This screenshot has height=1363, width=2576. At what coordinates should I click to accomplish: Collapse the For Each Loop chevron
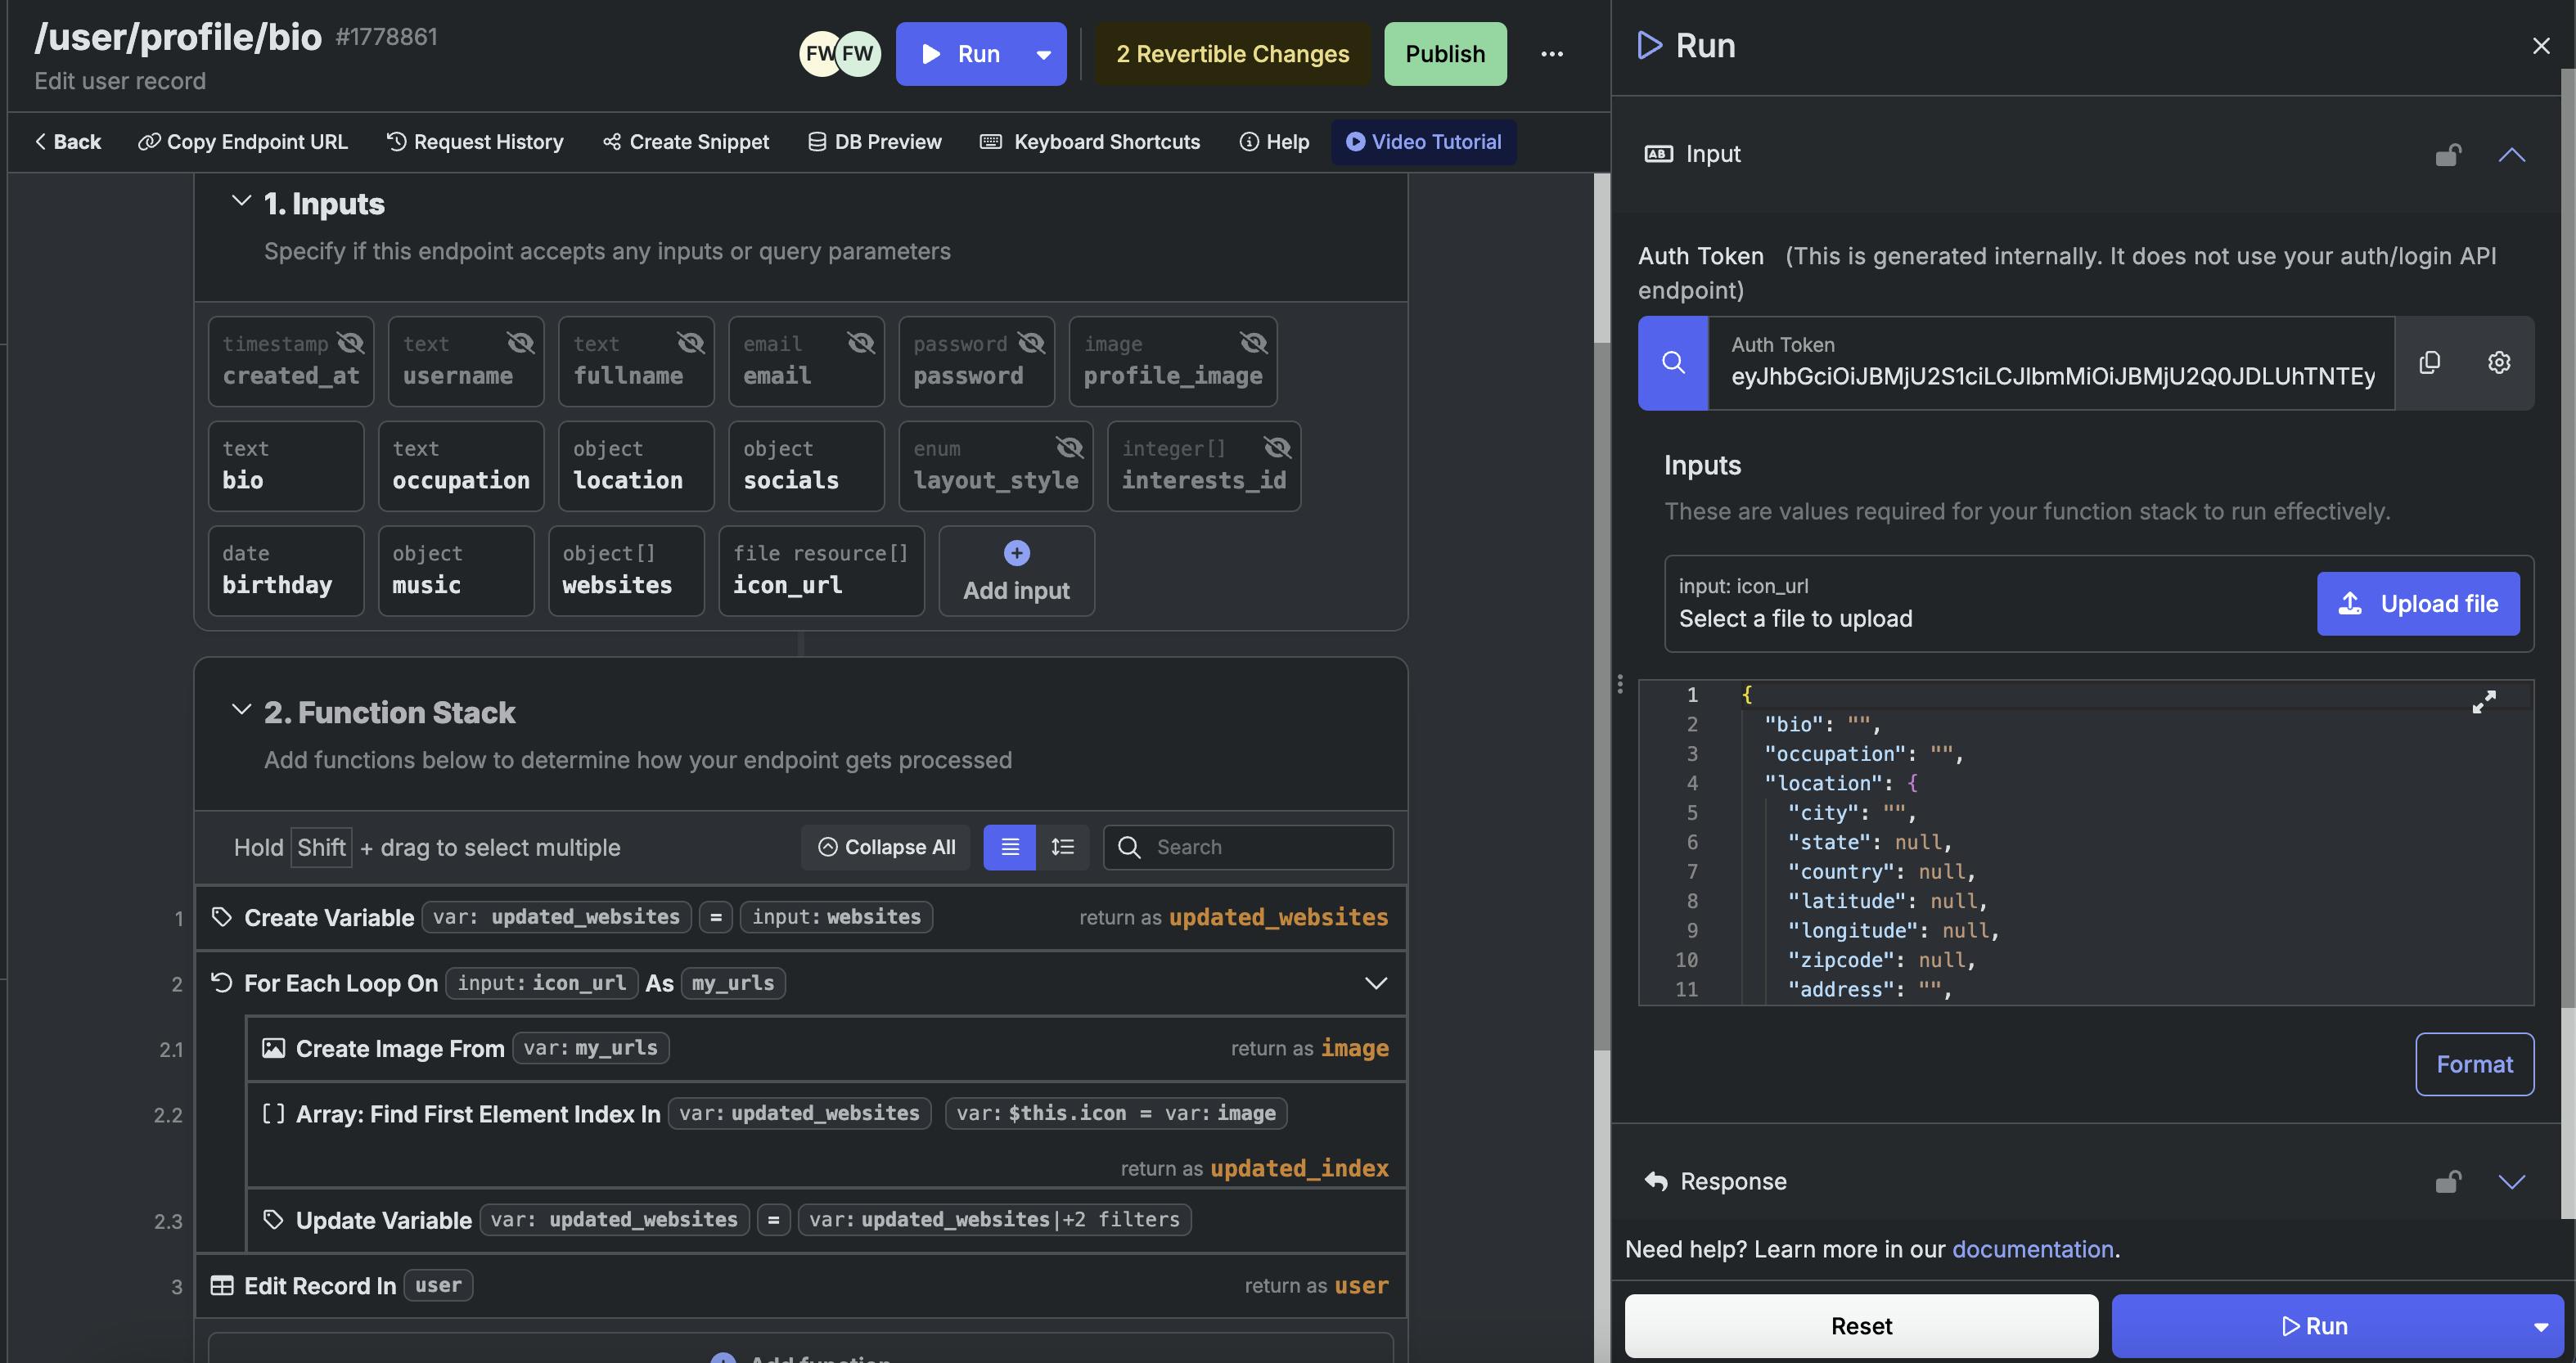[1376, 983]
